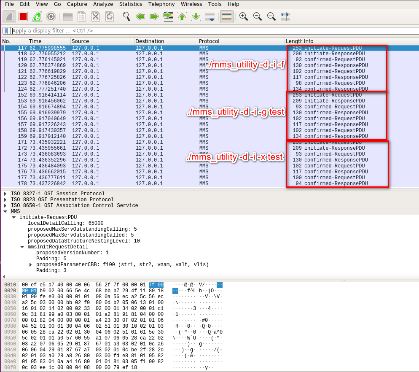
Task: Select packet number 124 row
Action: tap(210, 89)
